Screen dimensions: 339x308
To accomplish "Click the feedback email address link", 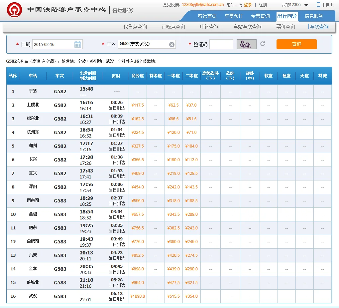I will [x=203, y=5].
